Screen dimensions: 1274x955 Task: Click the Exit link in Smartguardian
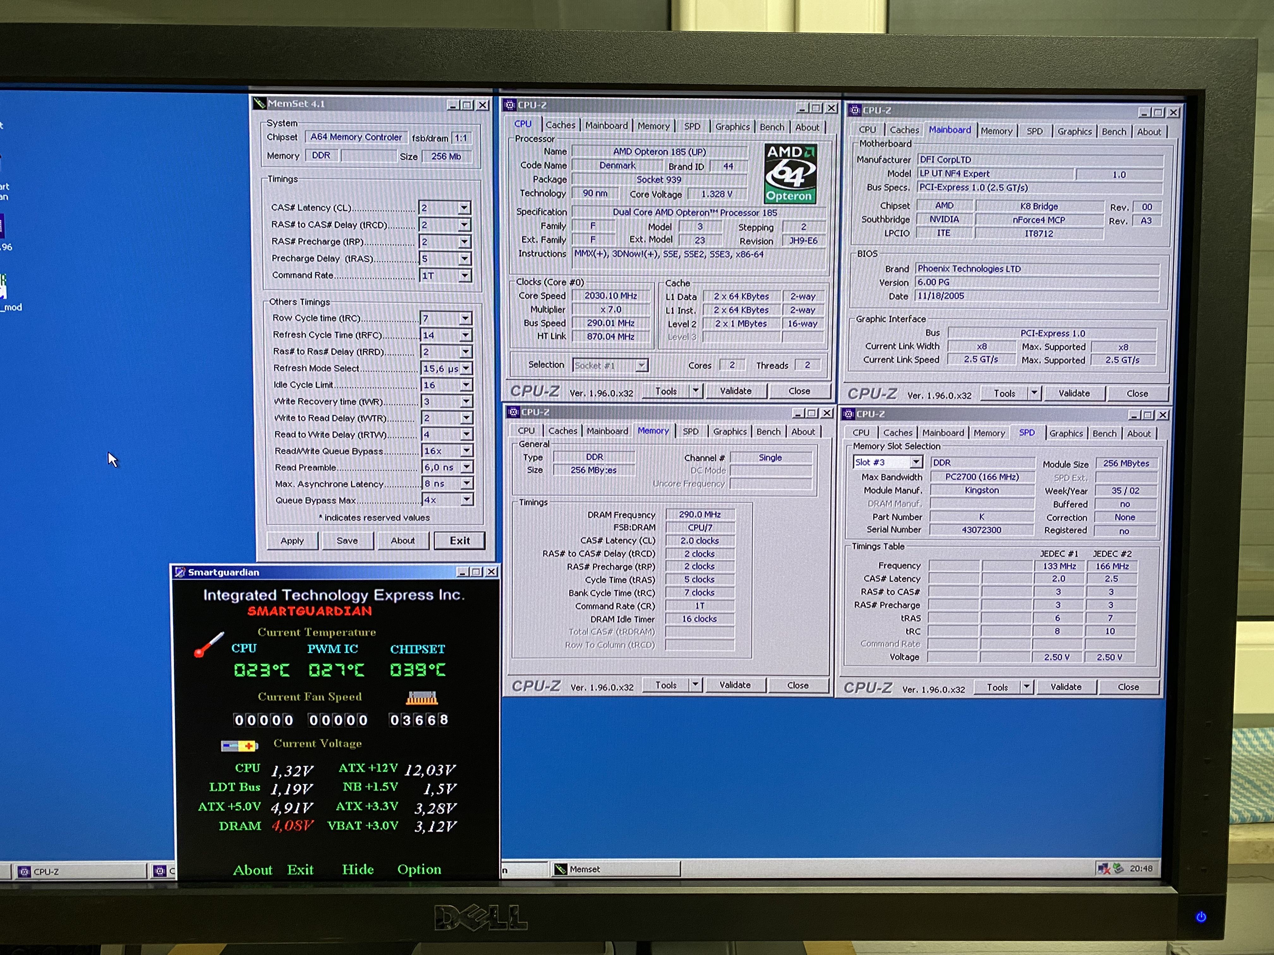[x=300, y=869]
